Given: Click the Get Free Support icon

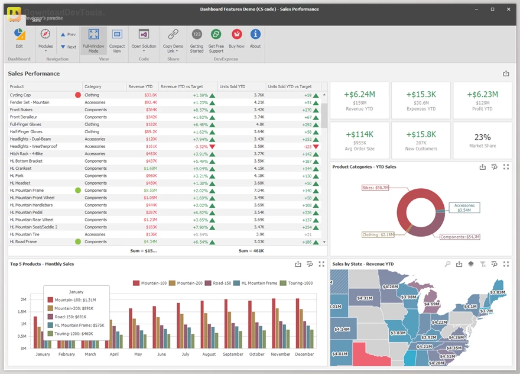Looking at the screenshot, I should tap(216, 34).
